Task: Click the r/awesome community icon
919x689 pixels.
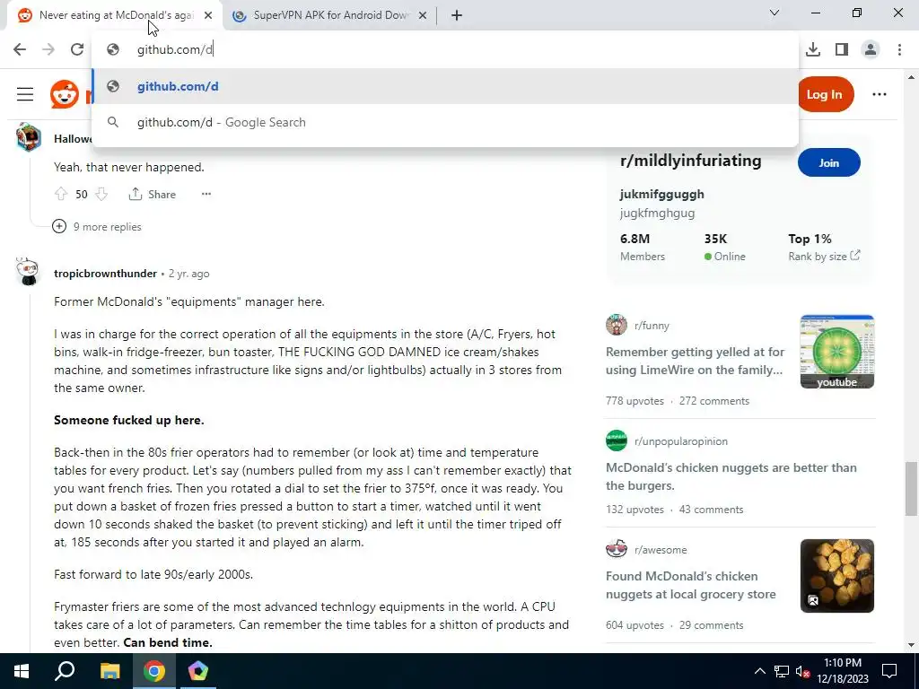Action: 616,549
